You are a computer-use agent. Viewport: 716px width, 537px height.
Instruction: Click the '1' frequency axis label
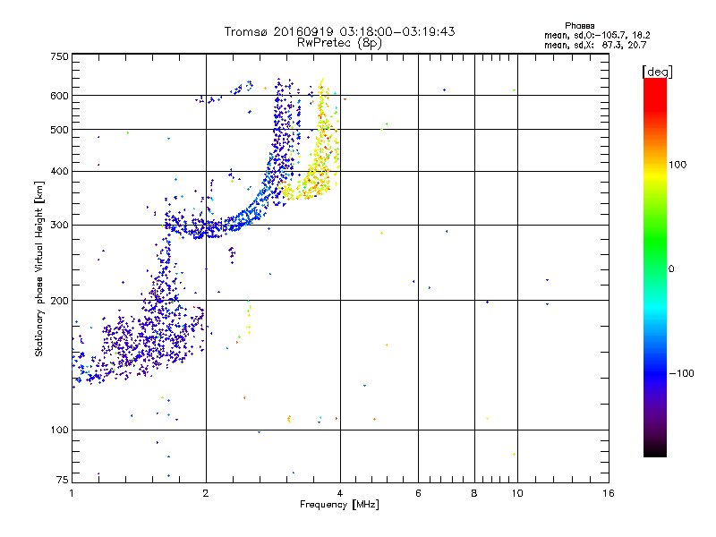tap(72, 493)
